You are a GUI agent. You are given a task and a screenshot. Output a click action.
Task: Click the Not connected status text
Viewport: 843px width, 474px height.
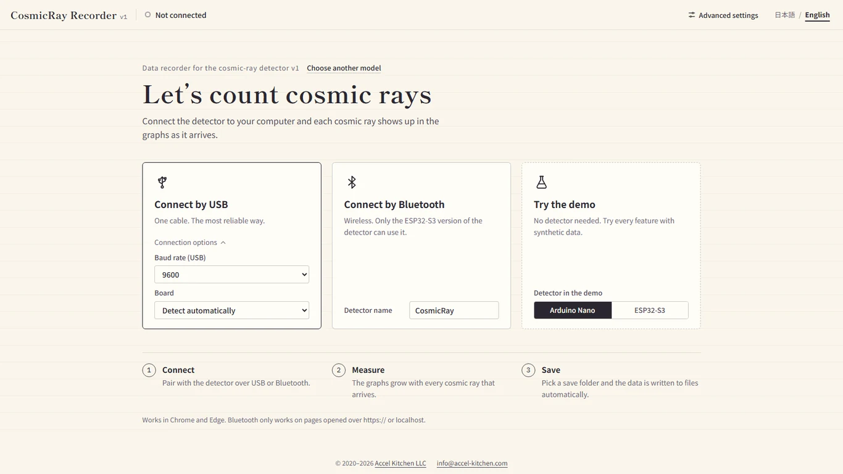tap(181, 15)
